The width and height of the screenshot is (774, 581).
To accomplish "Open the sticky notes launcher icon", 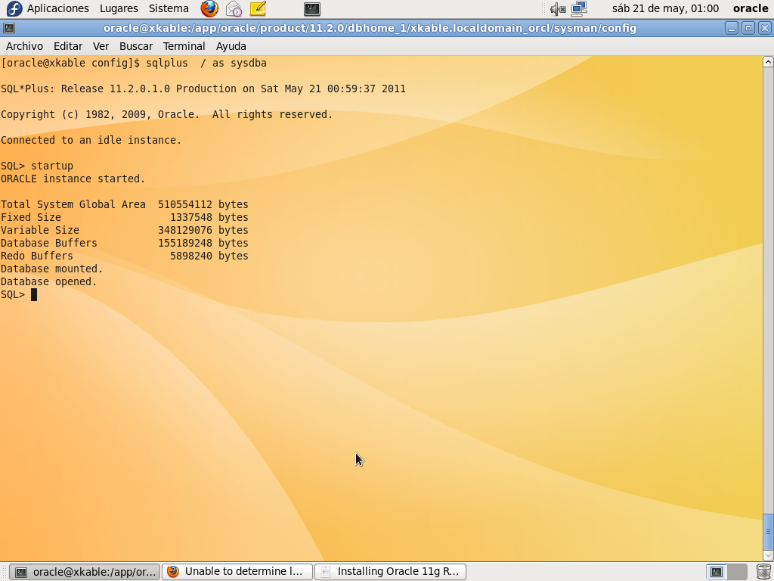I will click(x=258, y=8).
